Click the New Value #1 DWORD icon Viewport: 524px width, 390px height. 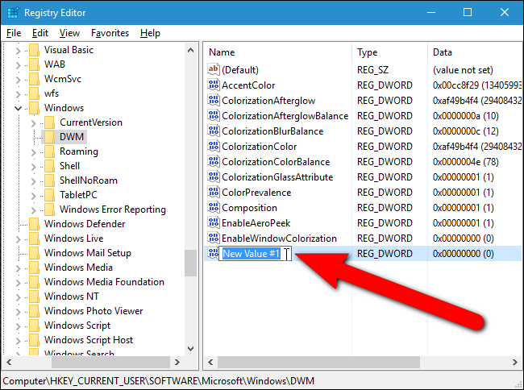[213, 253]
